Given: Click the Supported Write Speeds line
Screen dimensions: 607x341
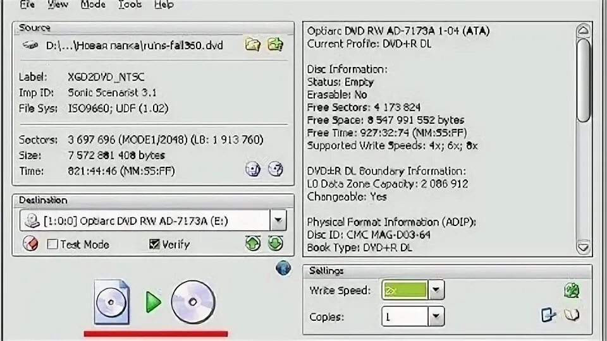Looking at the screenshot, I should (x=392, y=145).
